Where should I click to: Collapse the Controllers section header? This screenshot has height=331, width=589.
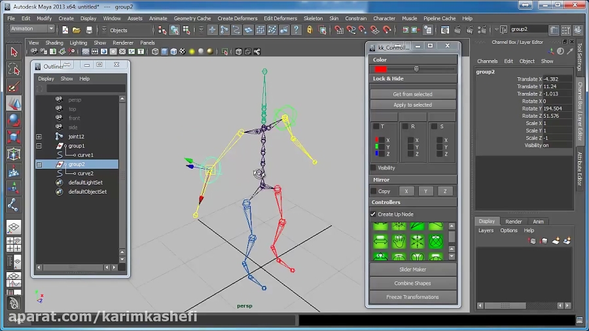(x=413, y=202)
